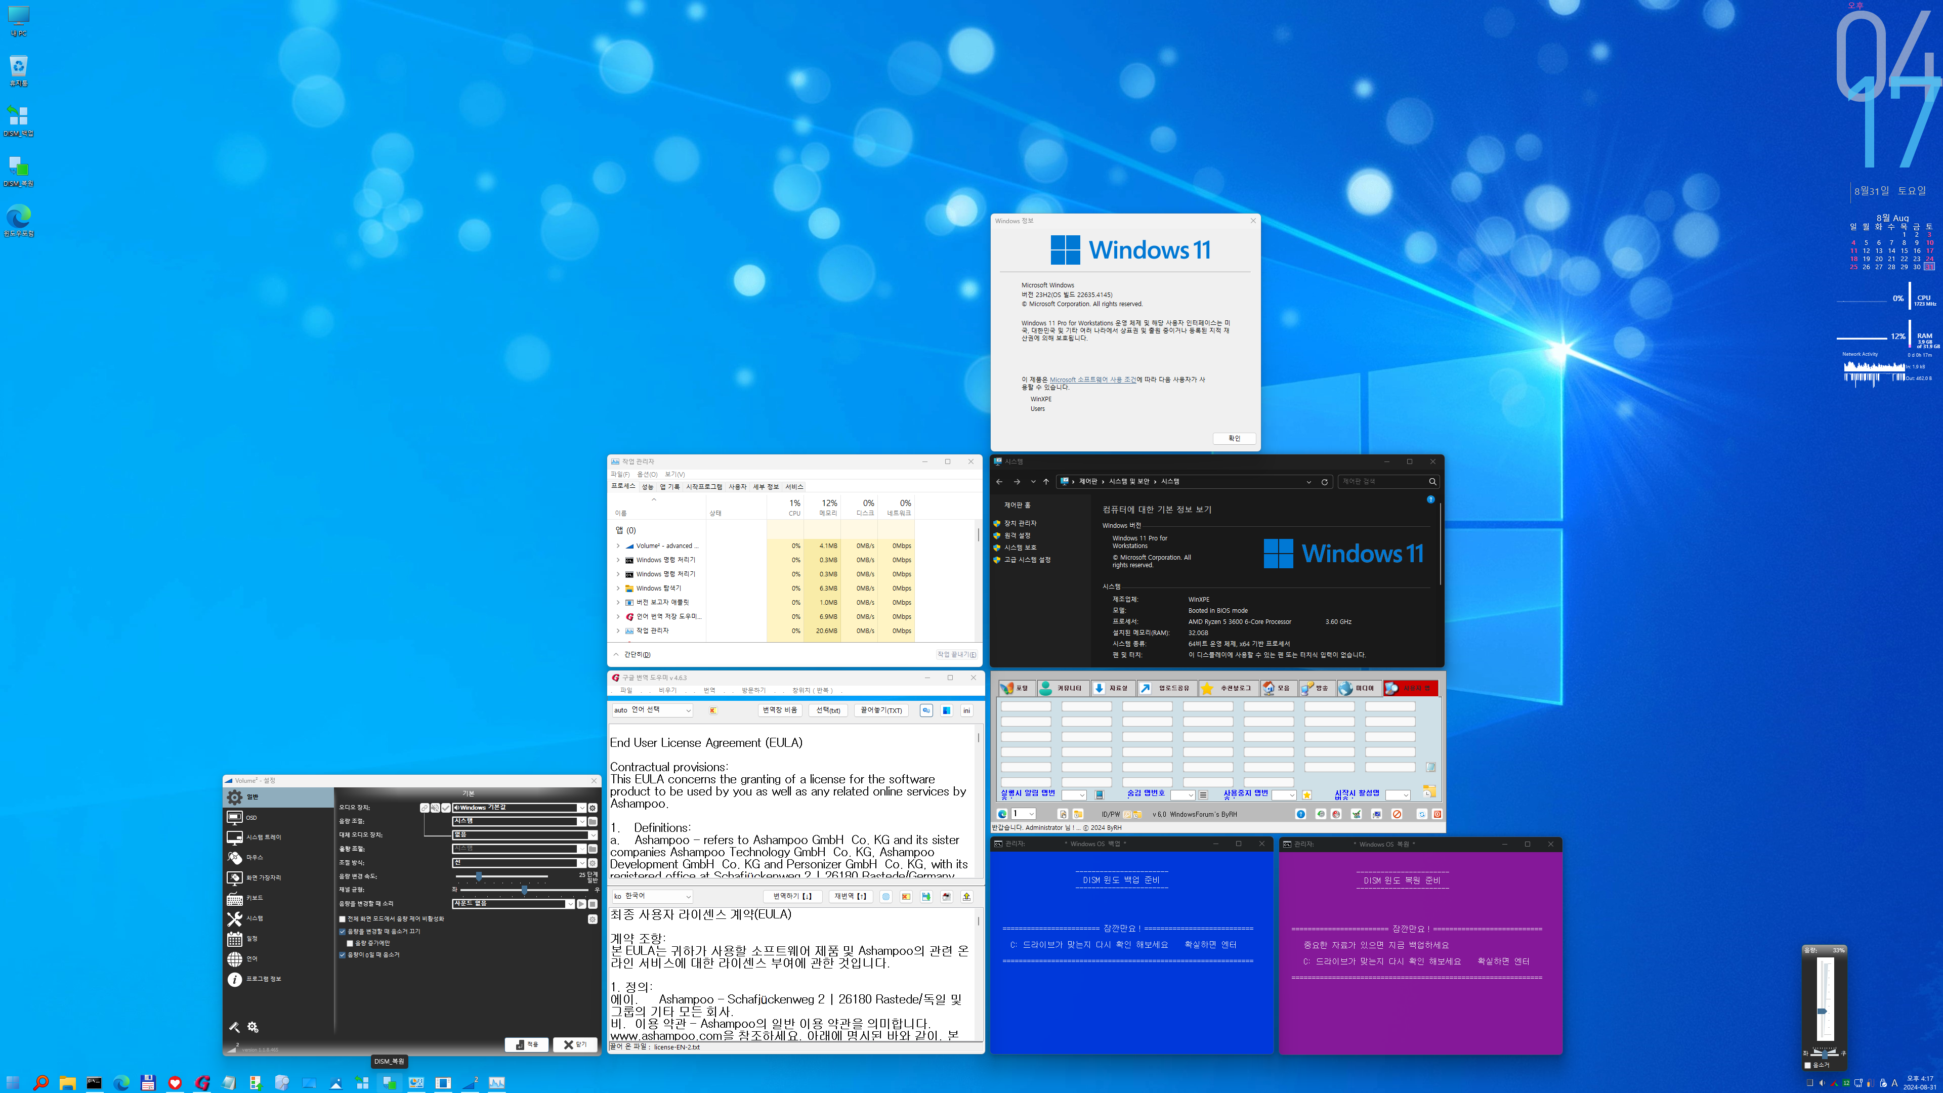Click blue help icon in WindowsForum launcher

pos(1301,815)
